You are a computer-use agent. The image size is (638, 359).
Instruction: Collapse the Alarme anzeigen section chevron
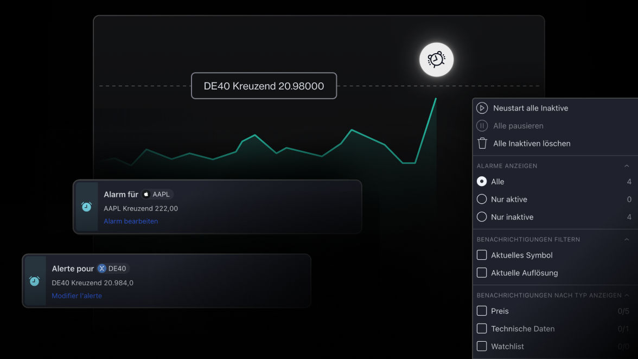(x=627, y=166)
